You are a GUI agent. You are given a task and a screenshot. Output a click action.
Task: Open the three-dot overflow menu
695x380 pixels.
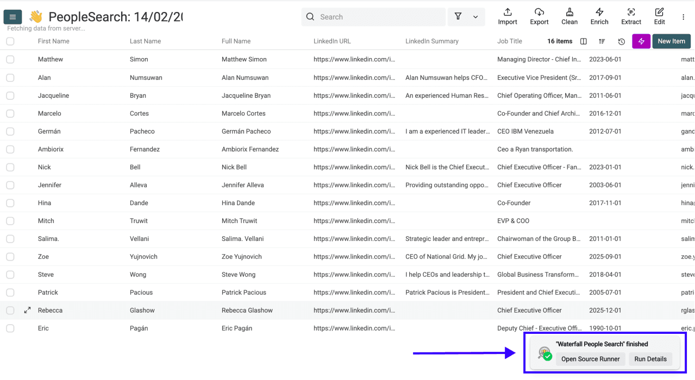tap(683, 17)
